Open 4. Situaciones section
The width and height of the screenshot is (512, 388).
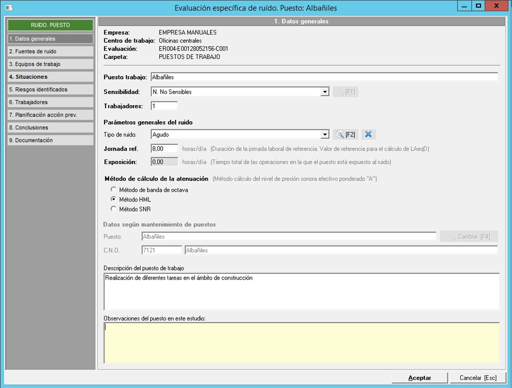(50, 77)
